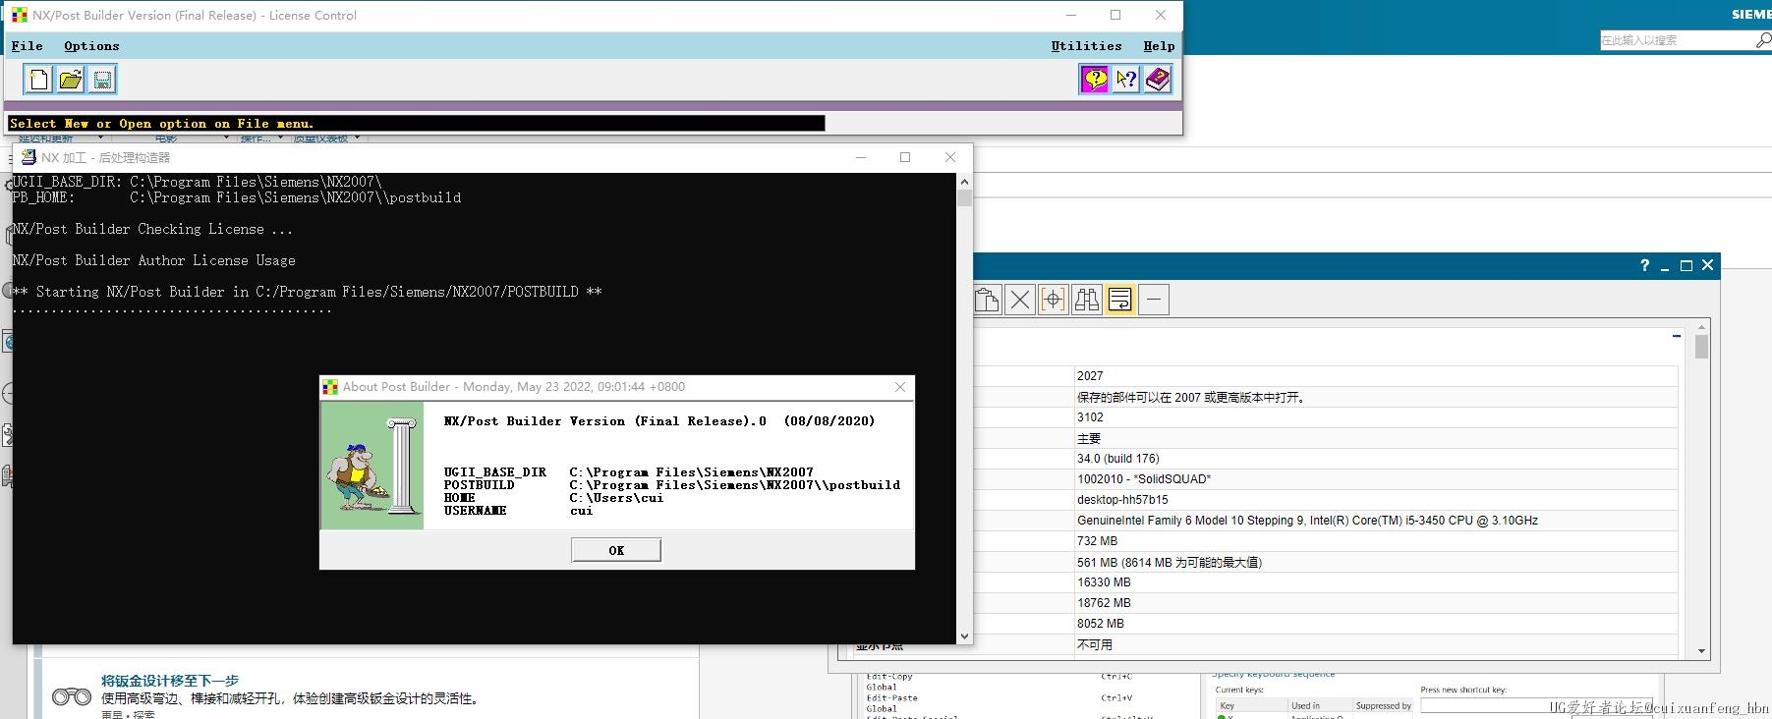The width and height of the screenshot is (1772, 719).
Task: Click OK in About Post Builder dialog
Action: pyautogui.click(x=616, y=550)
